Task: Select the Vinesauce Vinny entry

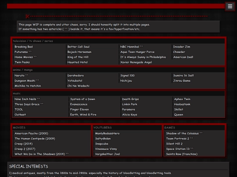Action: click(x=106, y=149)
